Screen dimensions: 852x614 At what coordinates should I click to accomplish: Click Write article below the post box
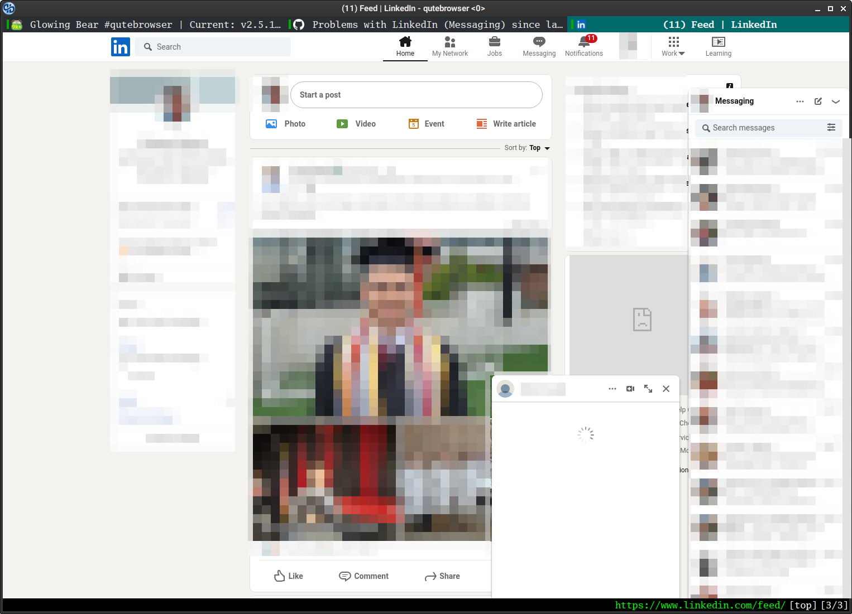(x=505, y=124)
